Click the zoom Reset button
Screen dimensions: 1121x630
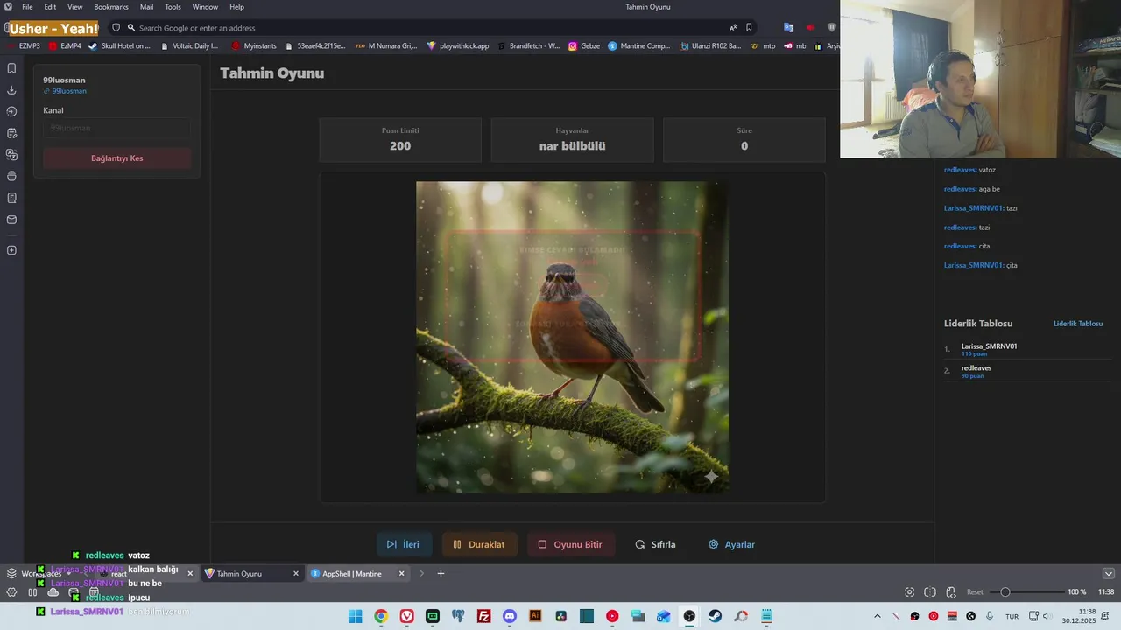coord(975,592)
